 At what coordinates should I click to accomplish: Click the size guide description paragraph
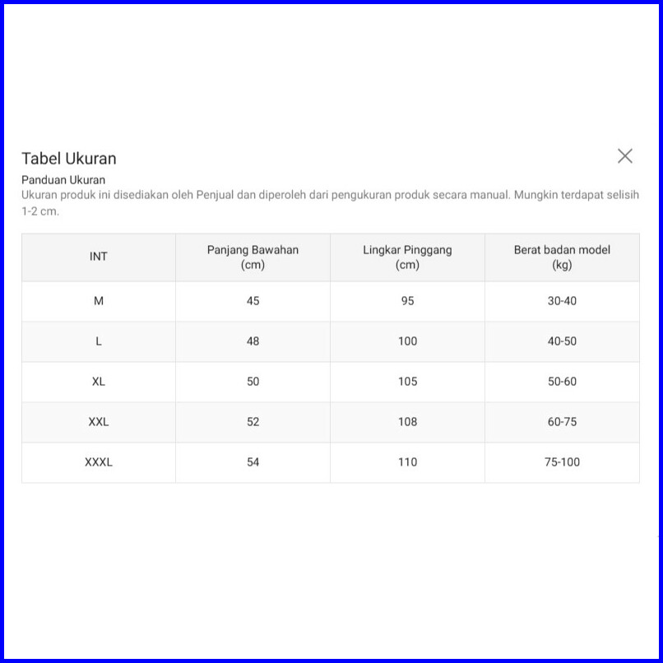pyautogui.click(x=329, y=202)
